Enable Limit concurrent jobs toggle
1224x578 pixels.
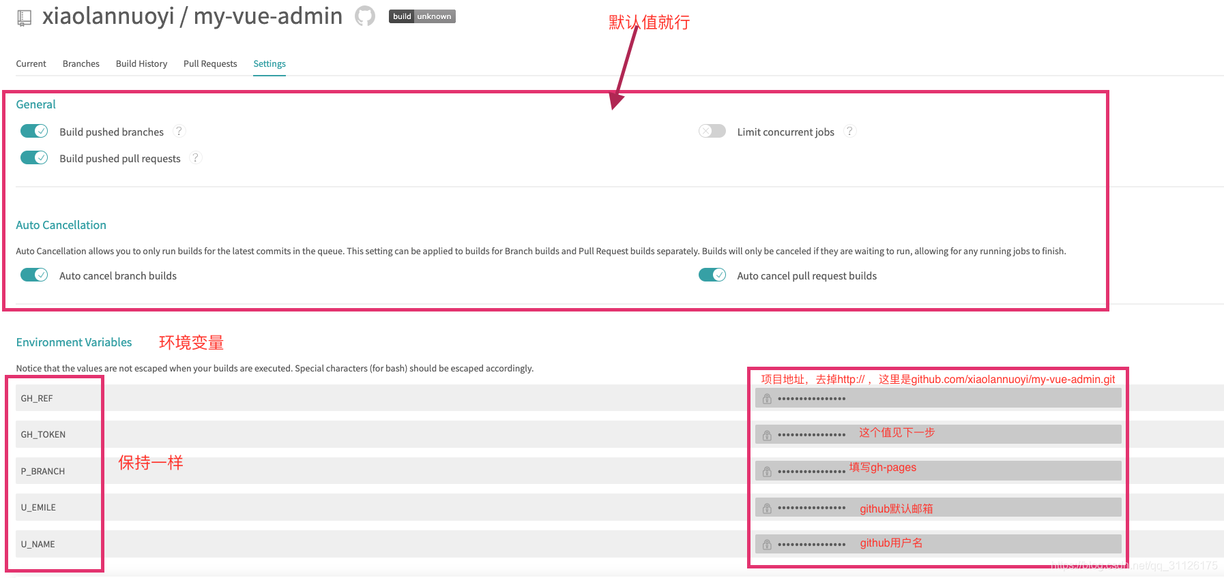pos(712,131)
